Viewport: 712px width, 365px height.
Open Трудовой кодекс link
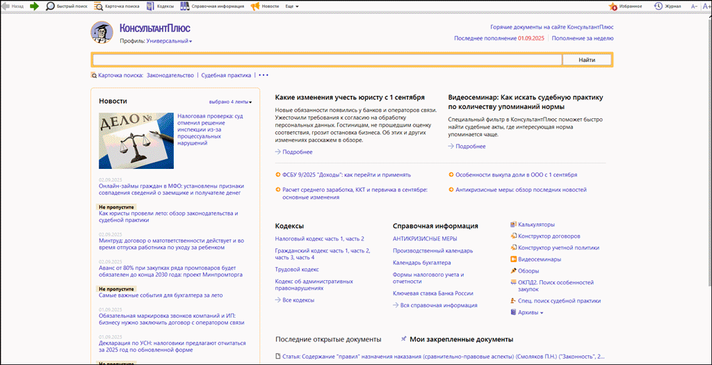pos(297,269)
